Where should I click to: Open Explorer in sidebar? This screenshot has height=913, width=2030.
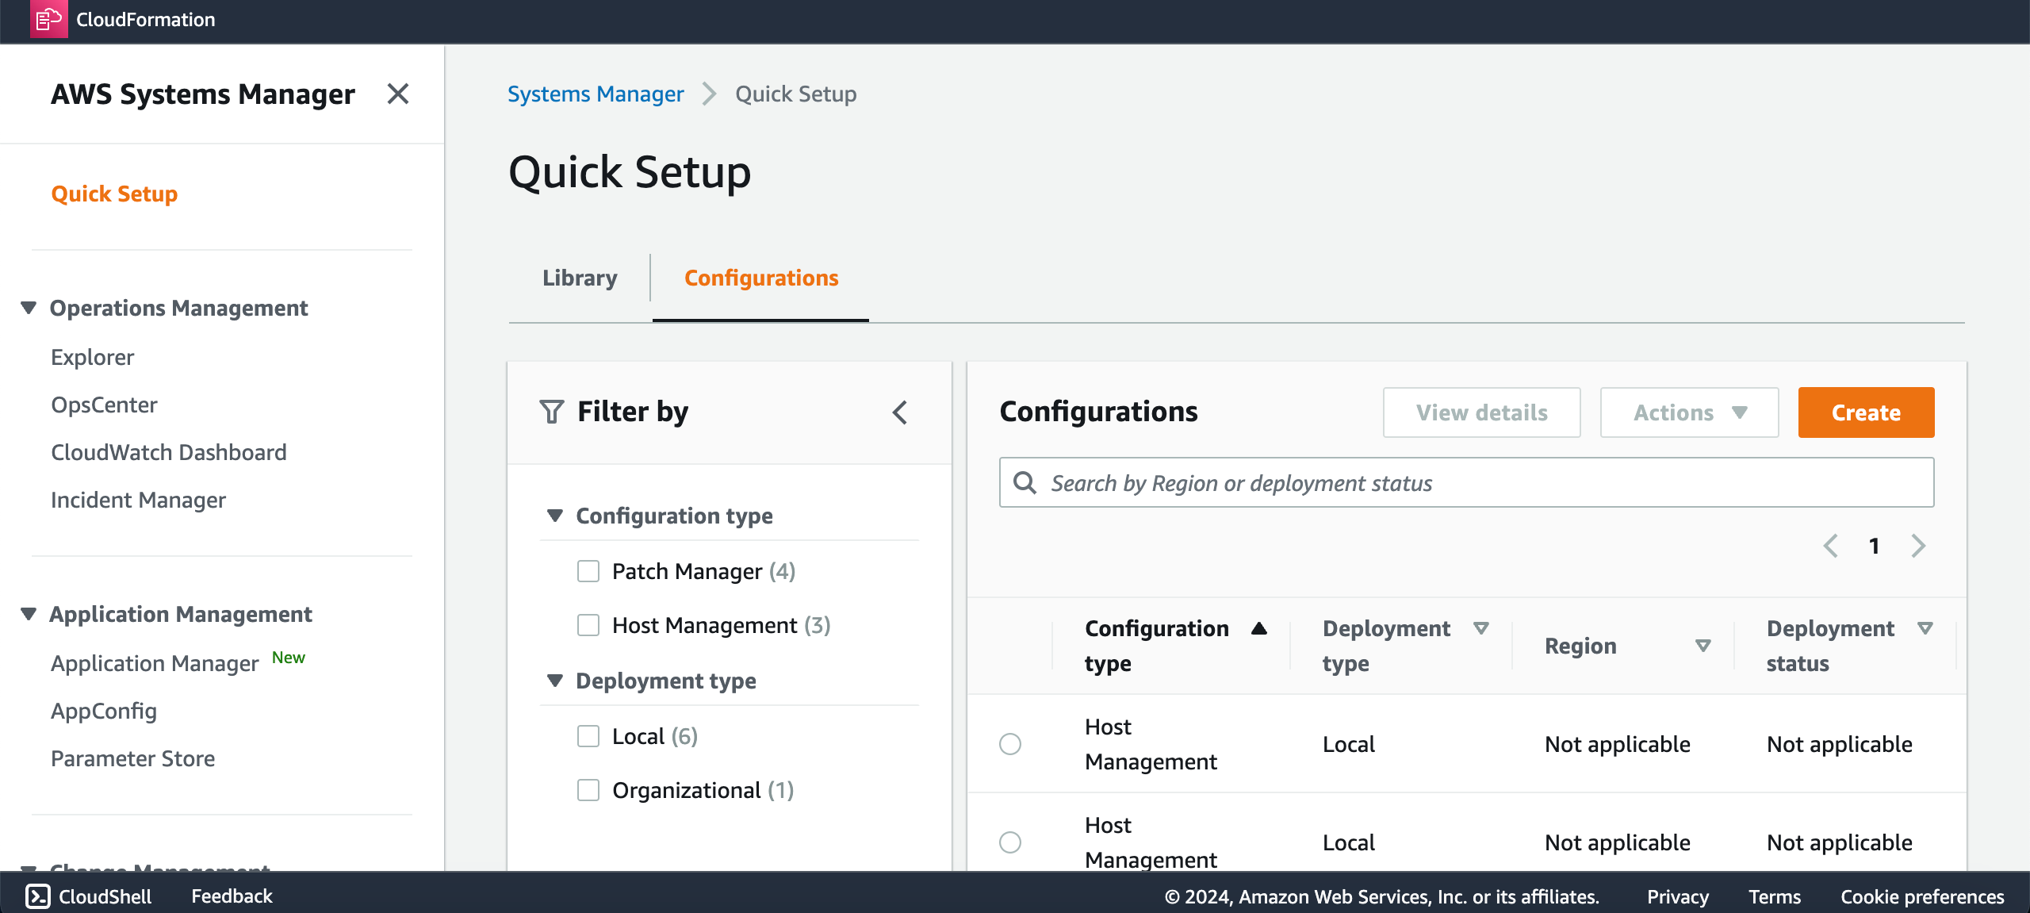(x=93, y=357)
